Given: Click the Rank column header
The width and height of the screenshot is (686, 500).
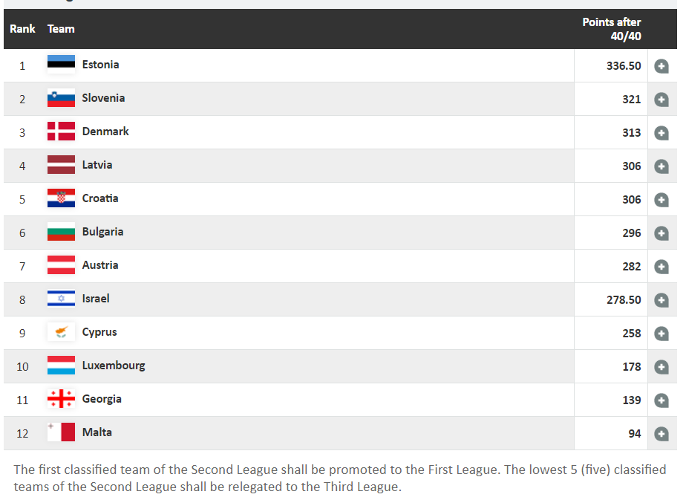Looking at the screenshot, I should tap(22, 29).
